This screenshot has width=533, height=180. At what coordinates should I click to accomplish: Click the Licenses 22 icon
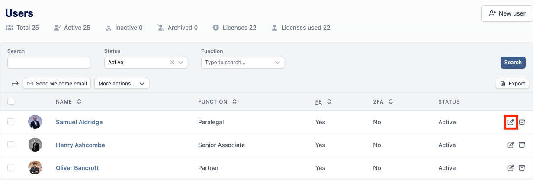click(216, 28)
